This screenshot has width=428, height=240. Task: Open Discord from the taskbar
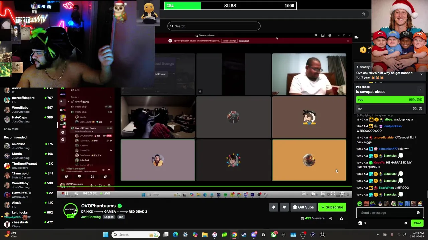click(x=254, y=235)
